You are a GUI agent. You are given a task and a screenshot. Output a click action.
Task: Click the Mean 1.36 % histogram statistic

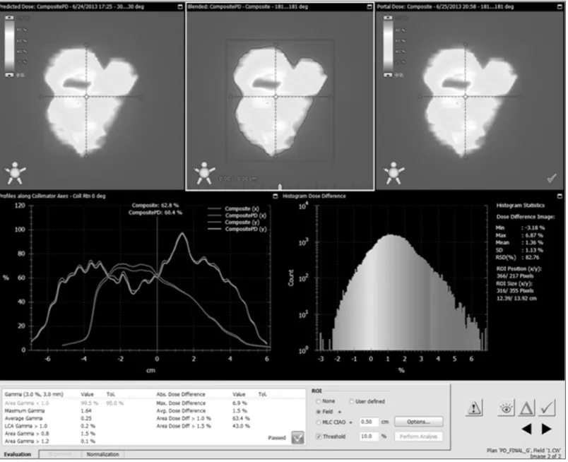pyautogui.click(x=519, y=243)
